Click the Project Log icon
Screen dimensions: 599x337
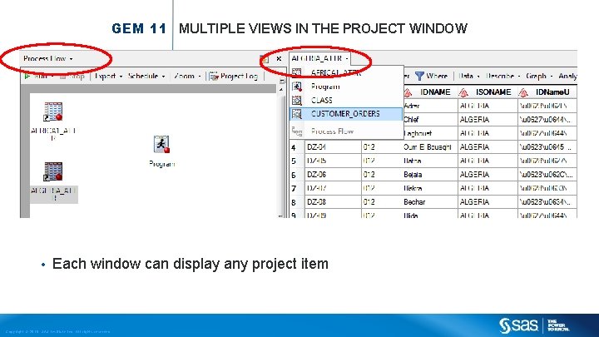(x=214, y=76)
